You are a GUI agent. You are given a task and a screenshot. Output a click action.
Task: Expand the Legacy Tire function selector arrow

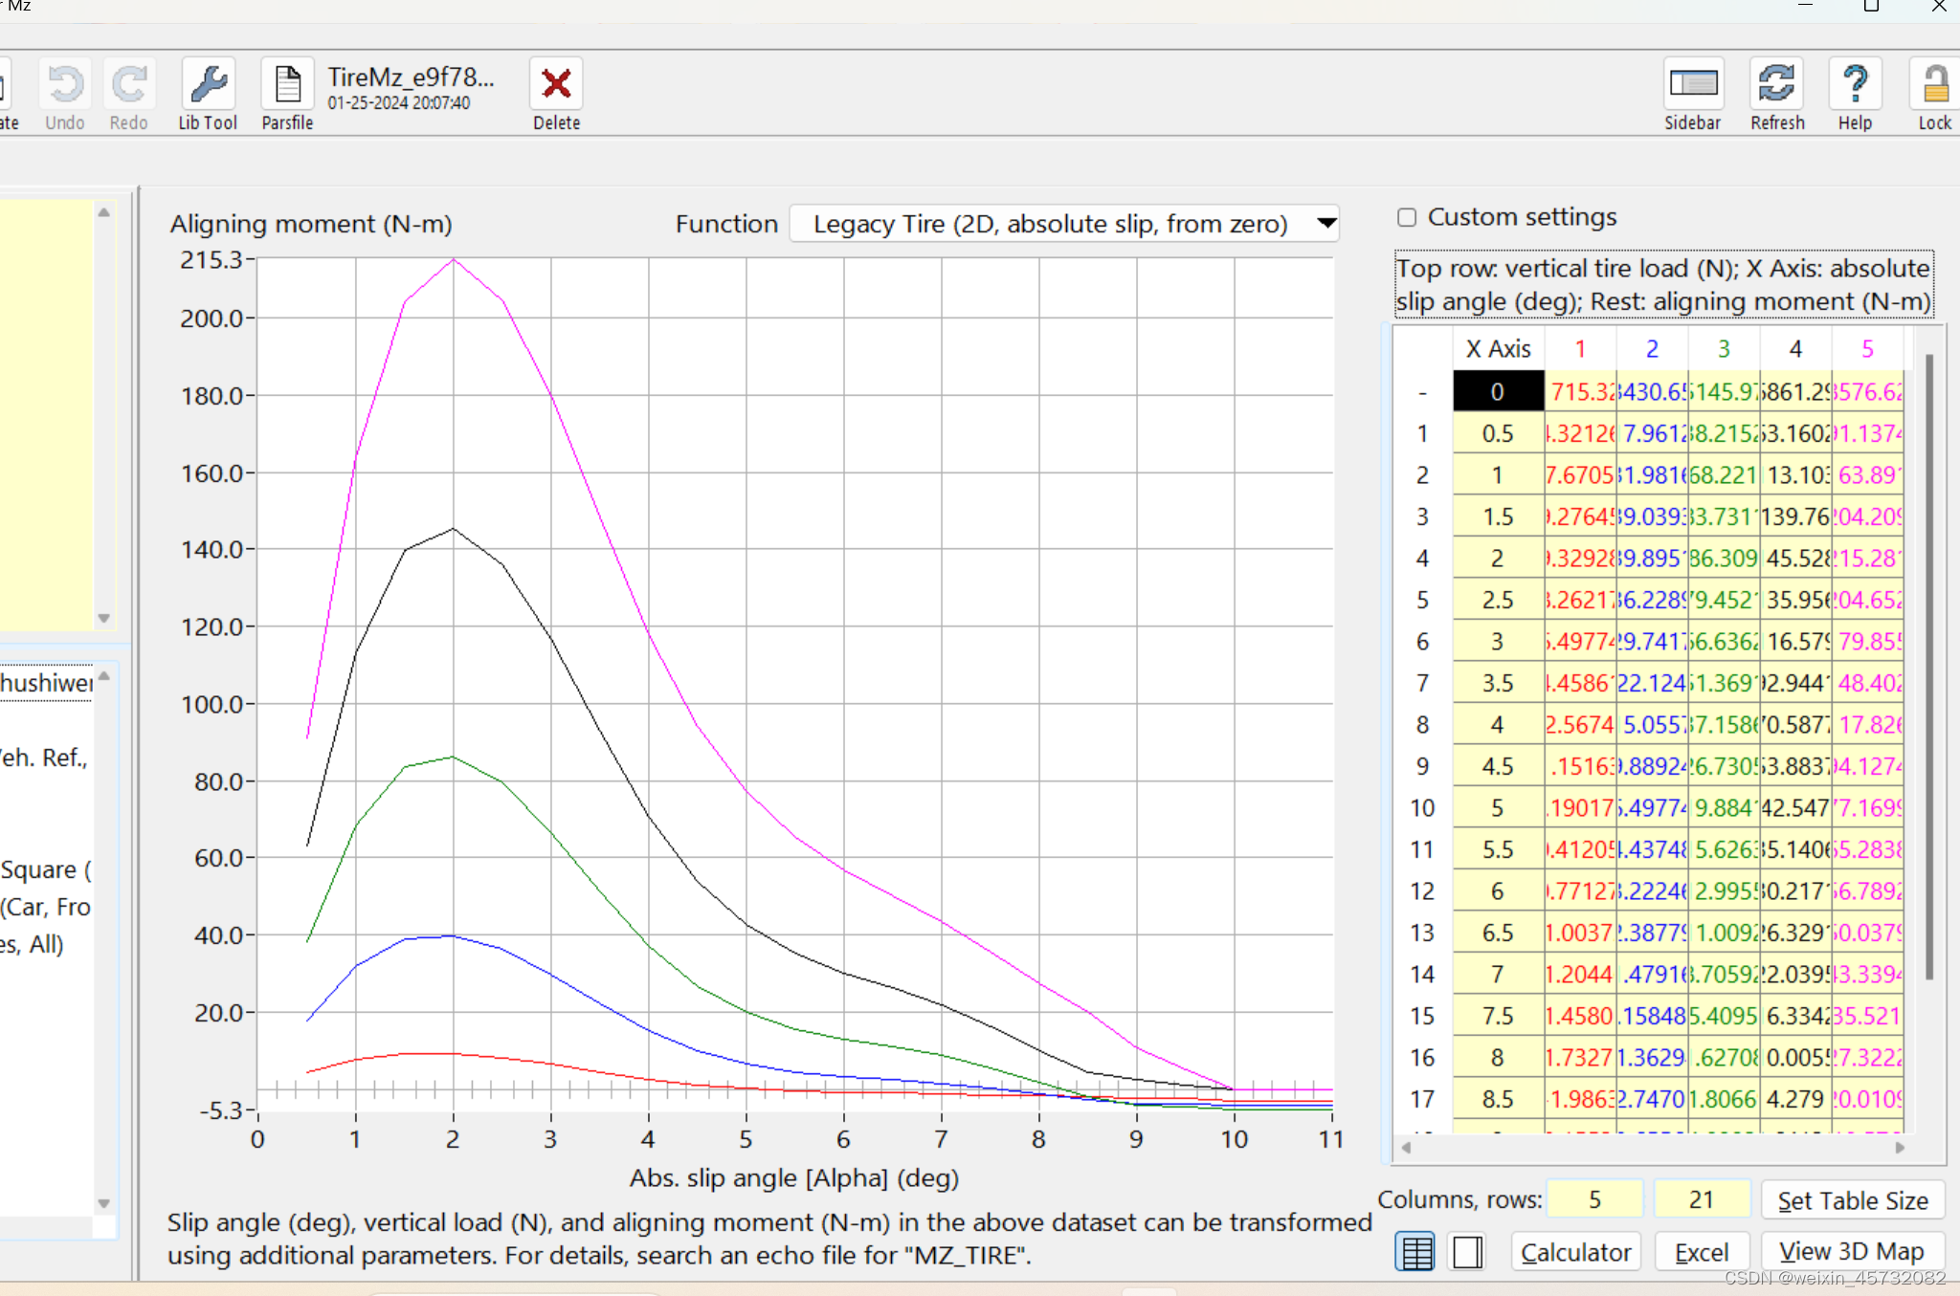point(1325,223)
